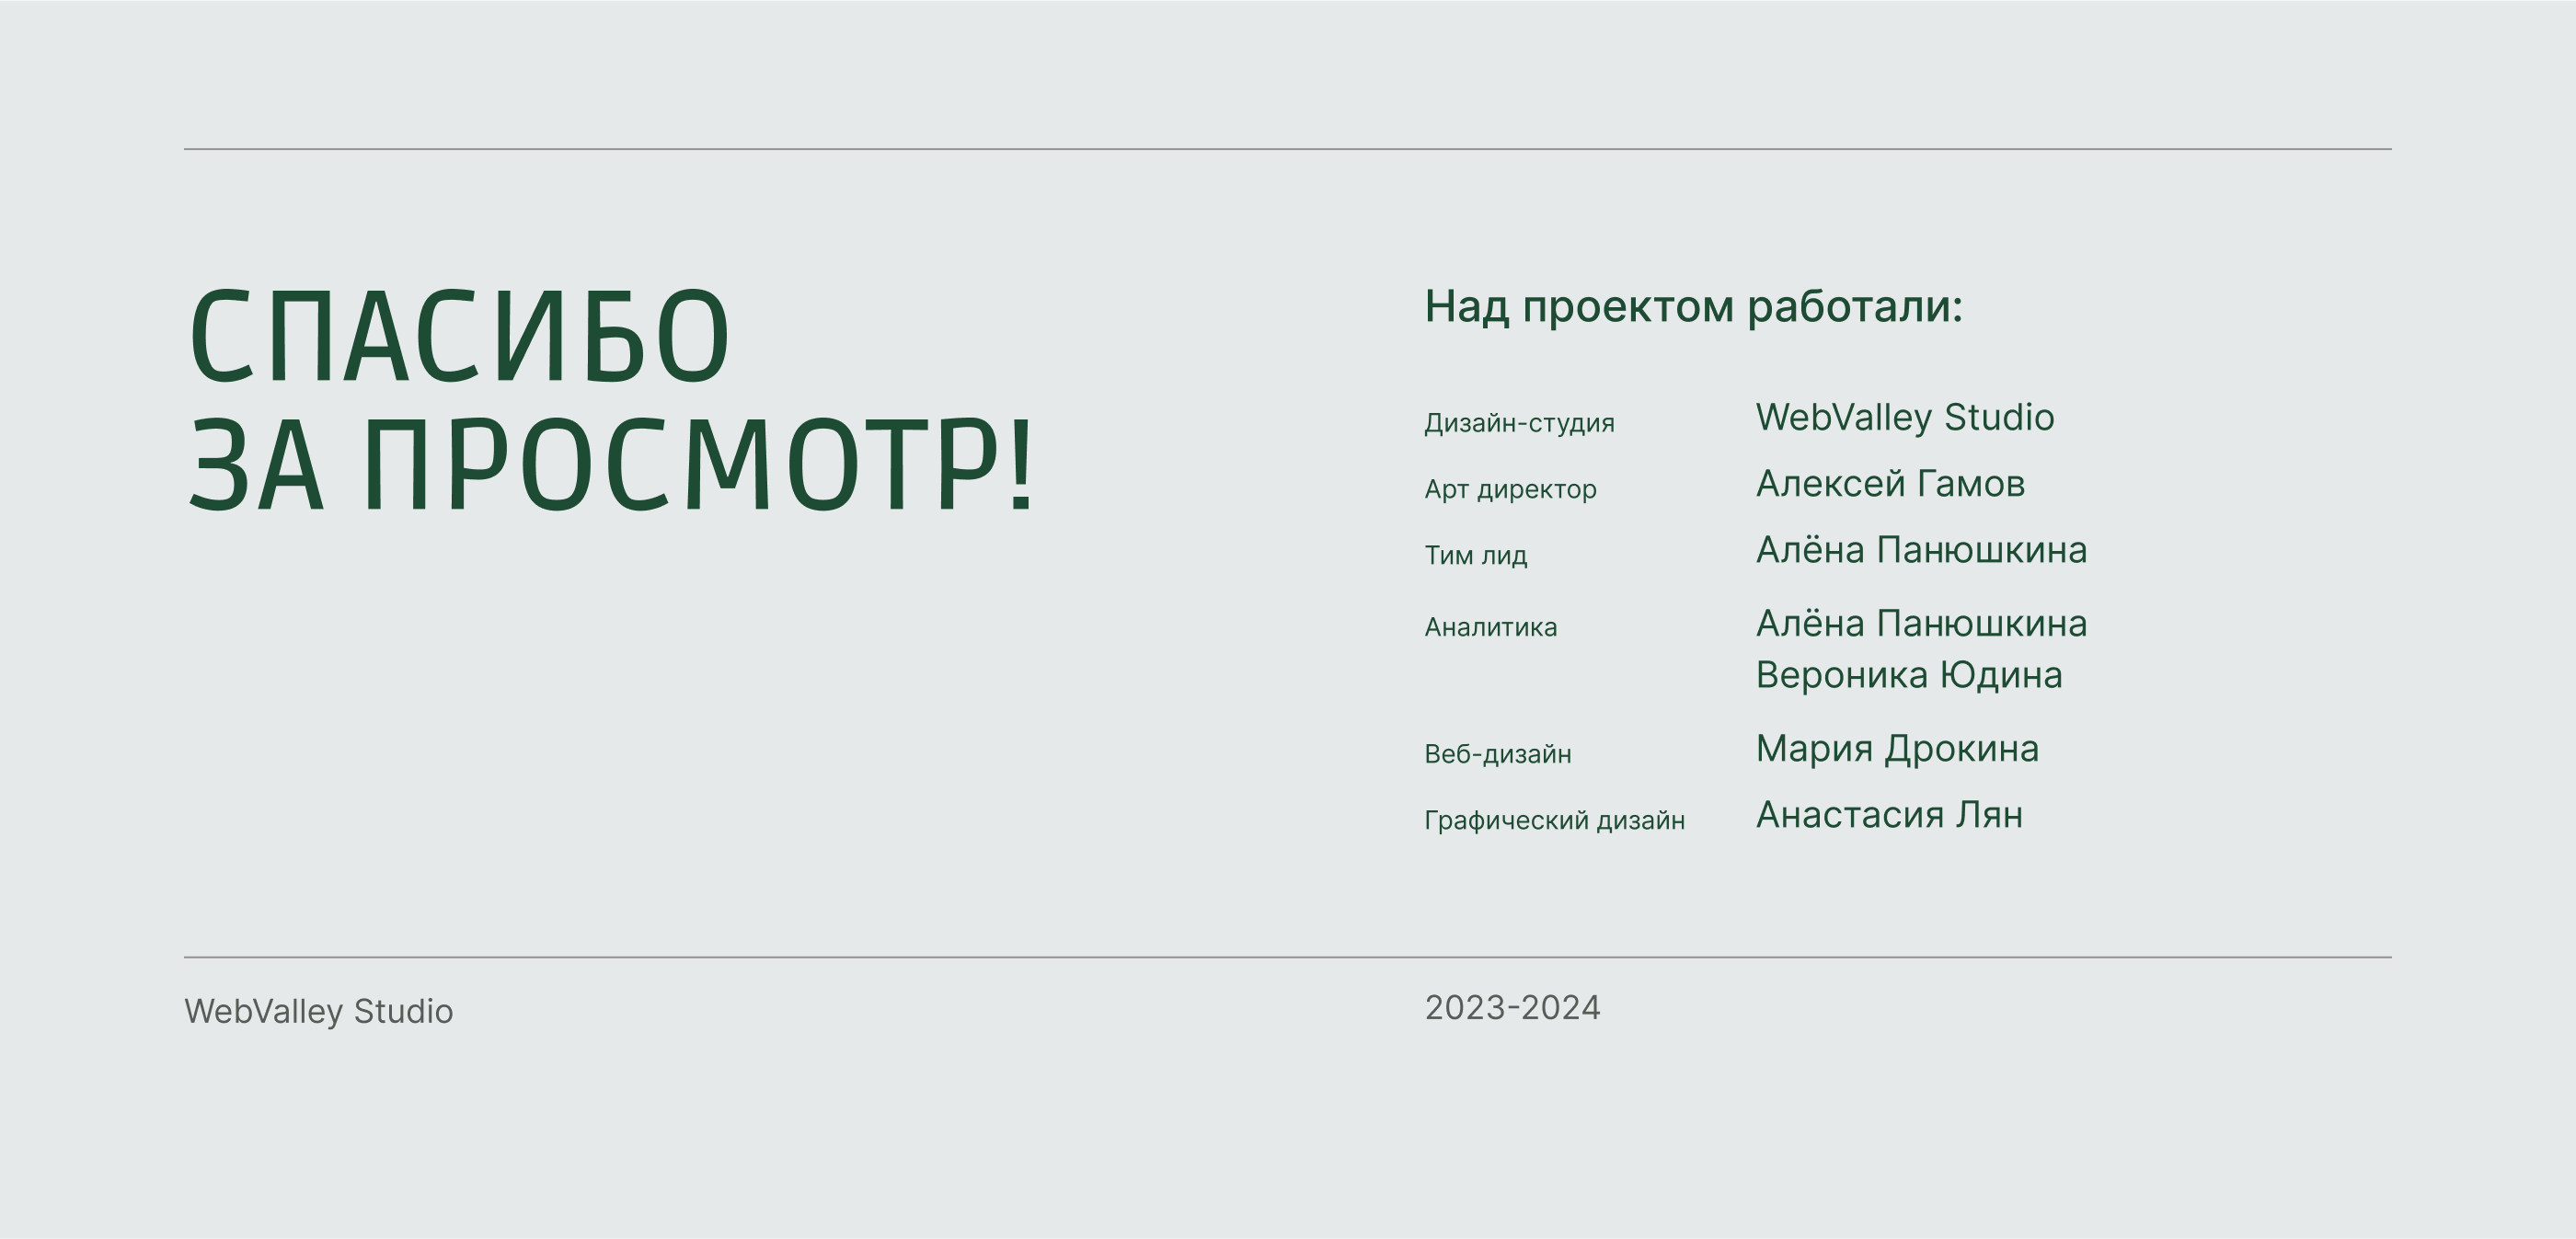Click the 'Дизайн-студия' label

point(1519,423)
